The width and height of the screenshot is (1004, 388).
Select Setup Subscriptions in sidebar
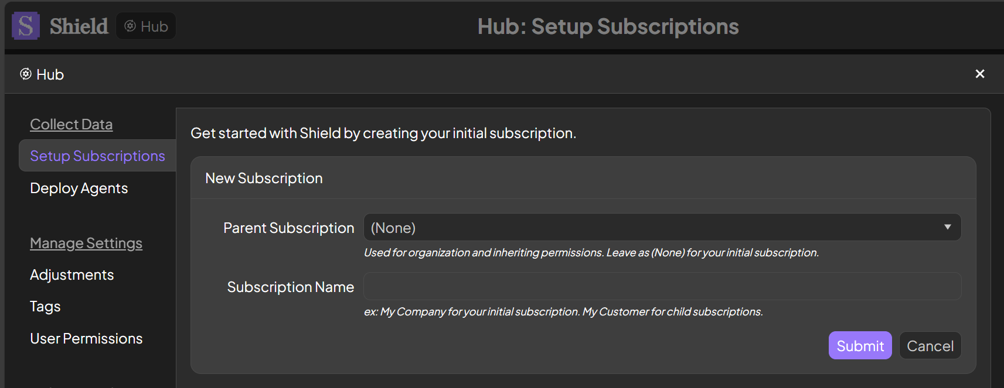pos(97,156)
